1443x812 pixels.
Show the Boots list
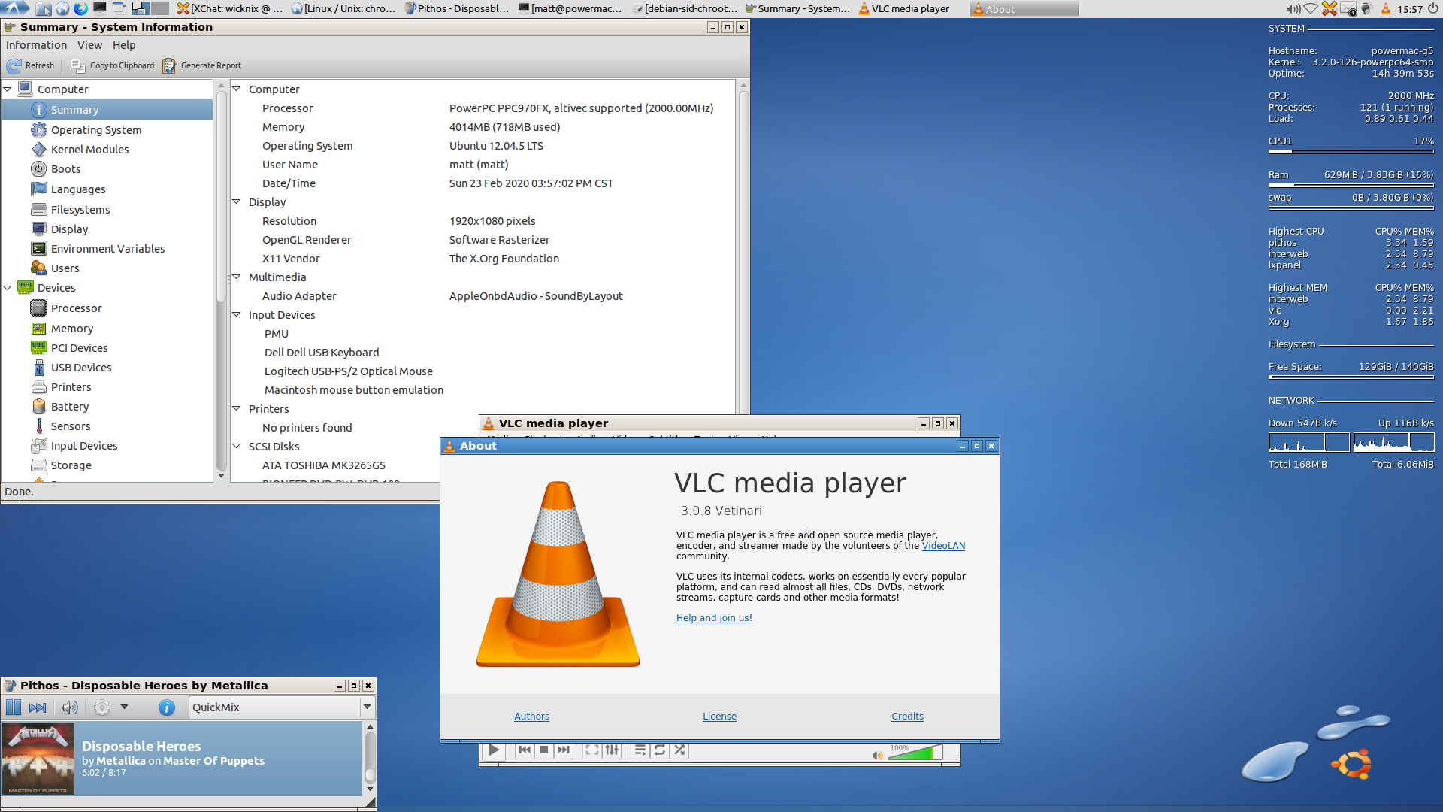[65, 169]
